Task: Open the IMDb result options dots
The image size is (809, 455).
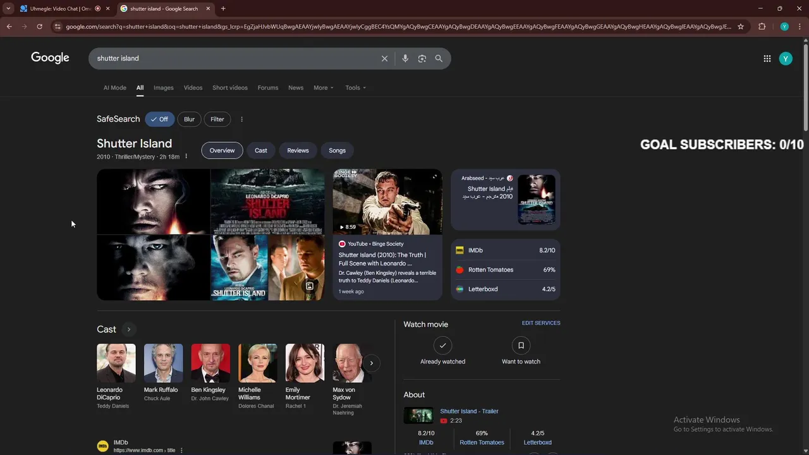Action: tap(181, 450)
